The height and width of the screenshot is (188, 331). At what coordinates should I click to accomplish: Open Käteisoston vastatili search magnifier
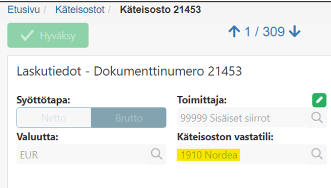pos(317,154)
